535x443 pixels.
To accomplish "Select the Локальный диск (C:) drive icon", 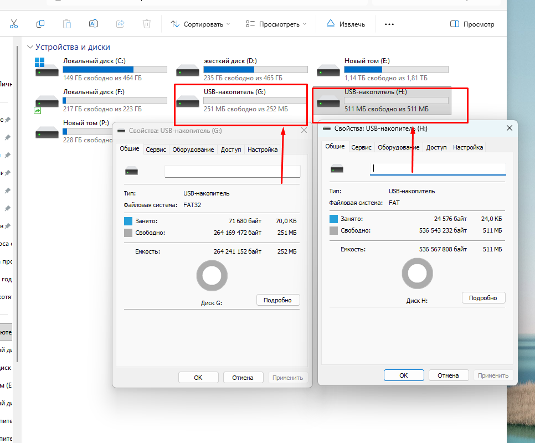I will 47,67.
